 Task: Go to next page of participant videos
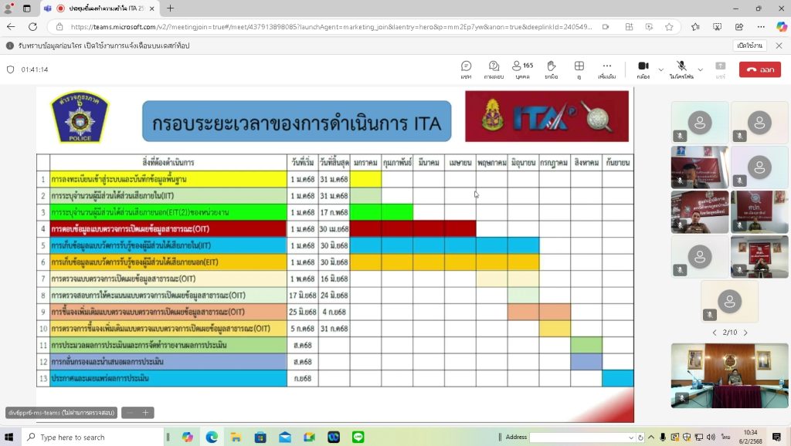point(745,333)
